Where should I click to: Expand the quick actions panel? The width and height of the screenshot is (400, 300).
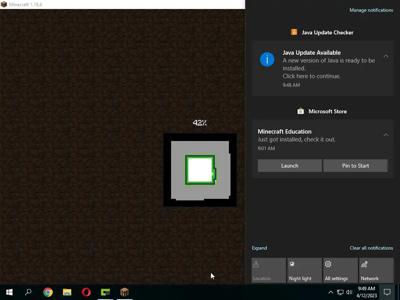click(x=259, y=248)
